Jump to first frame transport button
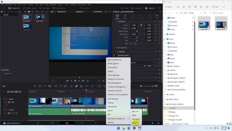Viewport: 232px width, 131px height. point(67,81)
